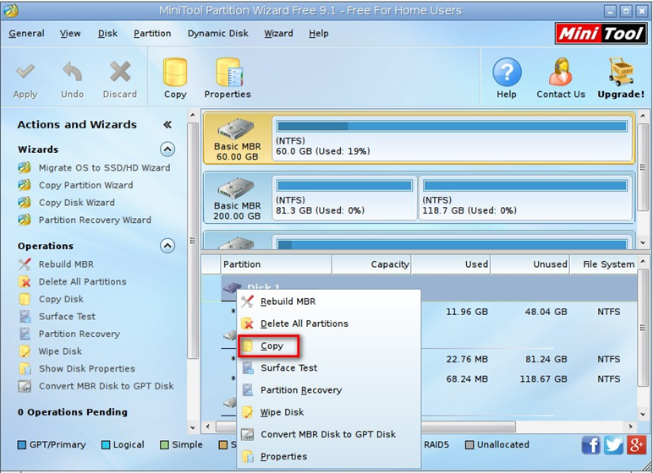The width and height of the screenshot is (653, 473).
Task: Click the 22.76 MB used value
Action: click(x=467, y=359)
